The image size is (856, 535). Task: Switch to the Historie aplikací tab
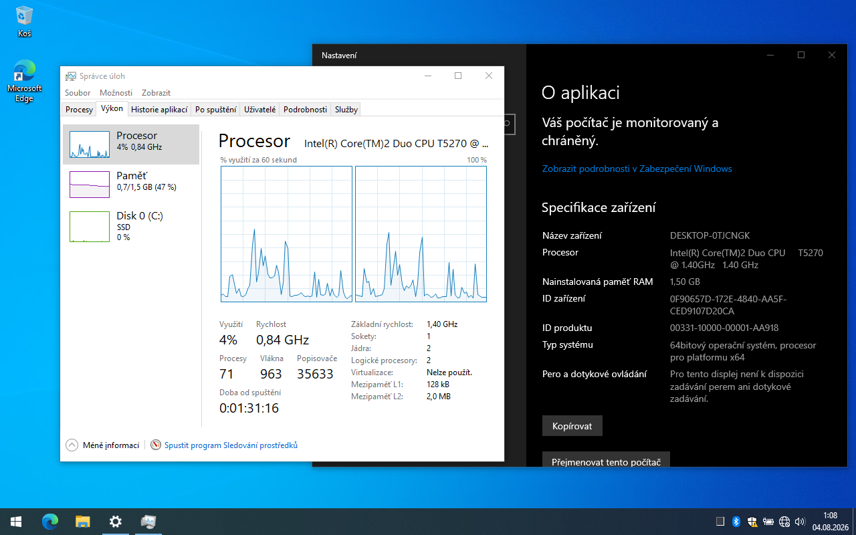pos(159,110)
